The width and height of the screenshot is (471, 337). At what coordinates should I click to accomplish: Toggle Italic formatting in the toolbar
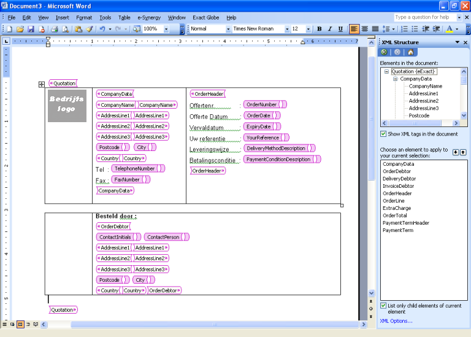330,29
